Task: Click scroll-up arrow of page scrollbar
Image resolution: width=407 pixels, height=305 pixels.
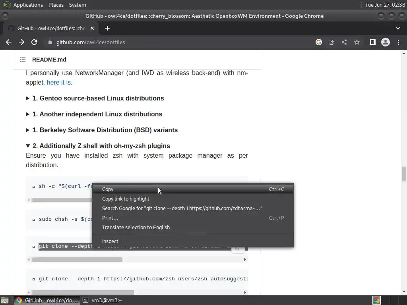Action: (x=404, y=53)
